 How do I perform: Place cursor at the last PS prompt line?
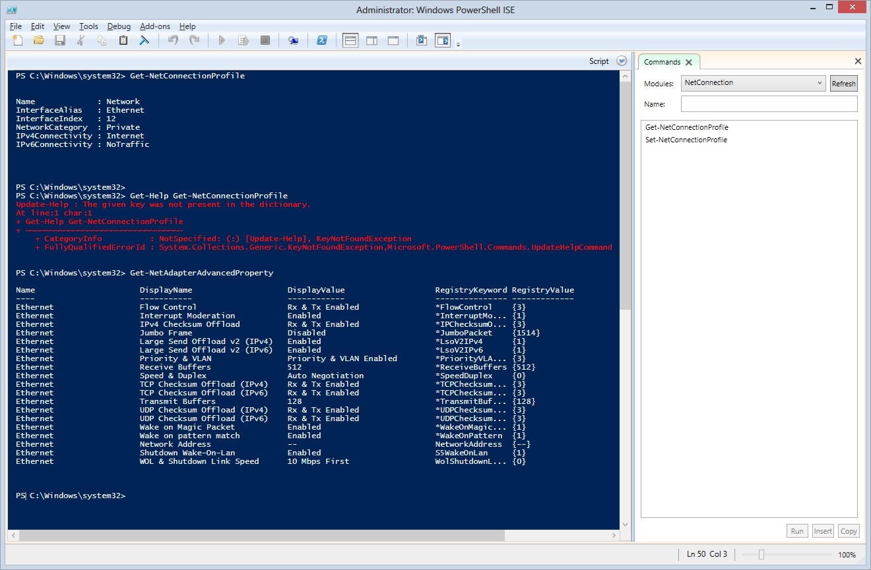point(71,496)
